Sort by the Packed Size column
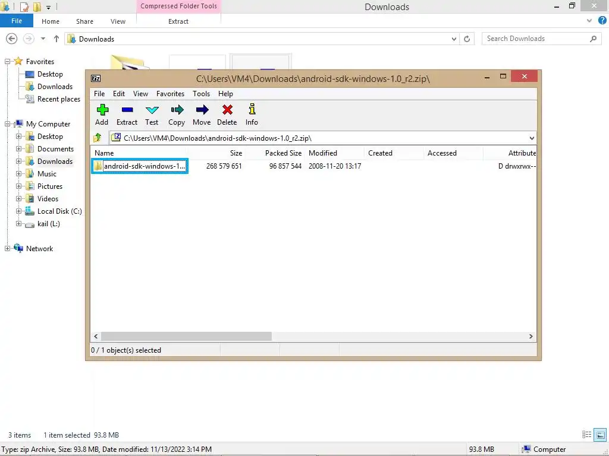 point(275,153)
